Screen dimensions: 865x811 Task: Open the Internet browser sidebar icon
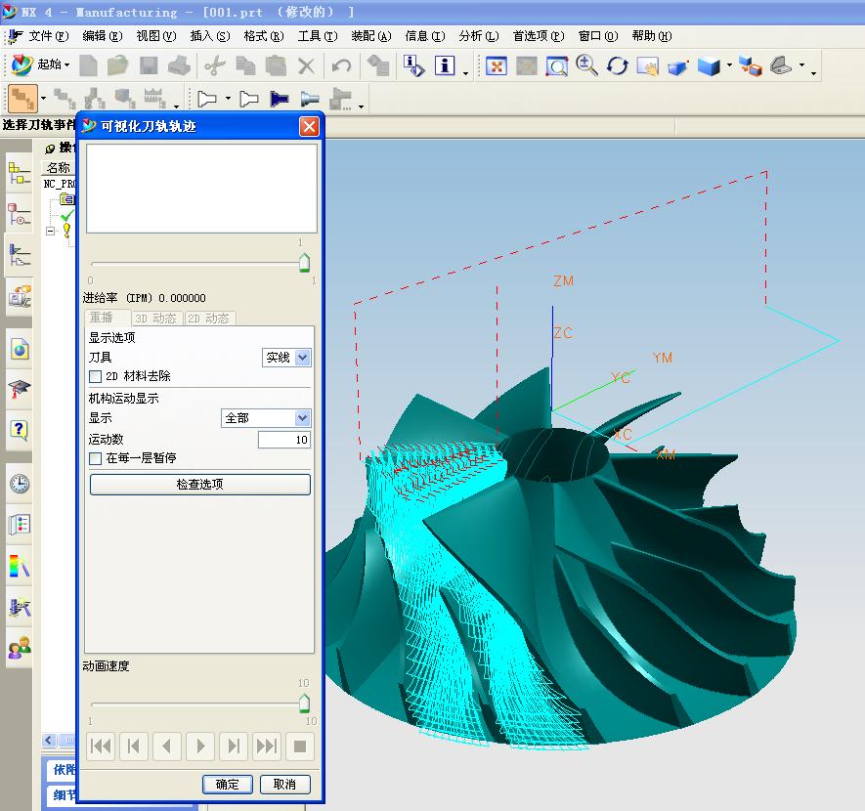[20, 349]
